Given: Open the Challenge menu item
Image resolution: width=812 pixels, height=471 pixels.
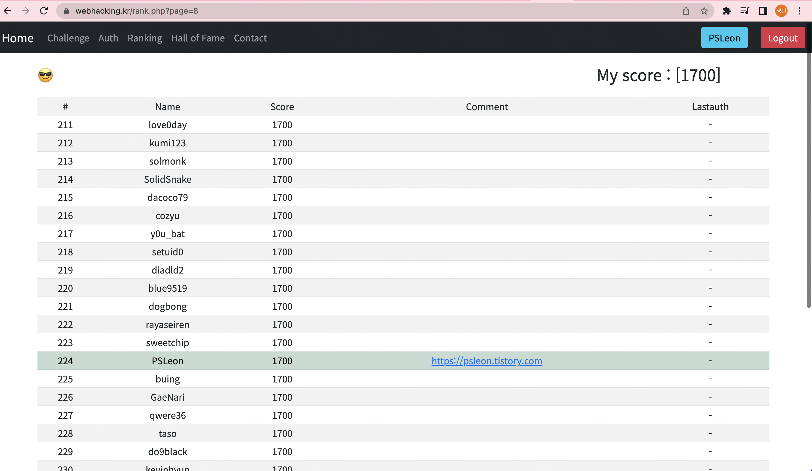Looking at the screenshot, I should coord(68,38).
